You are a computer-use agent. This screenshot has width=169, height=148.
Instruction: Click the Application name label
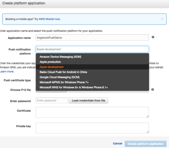(19, 38)
